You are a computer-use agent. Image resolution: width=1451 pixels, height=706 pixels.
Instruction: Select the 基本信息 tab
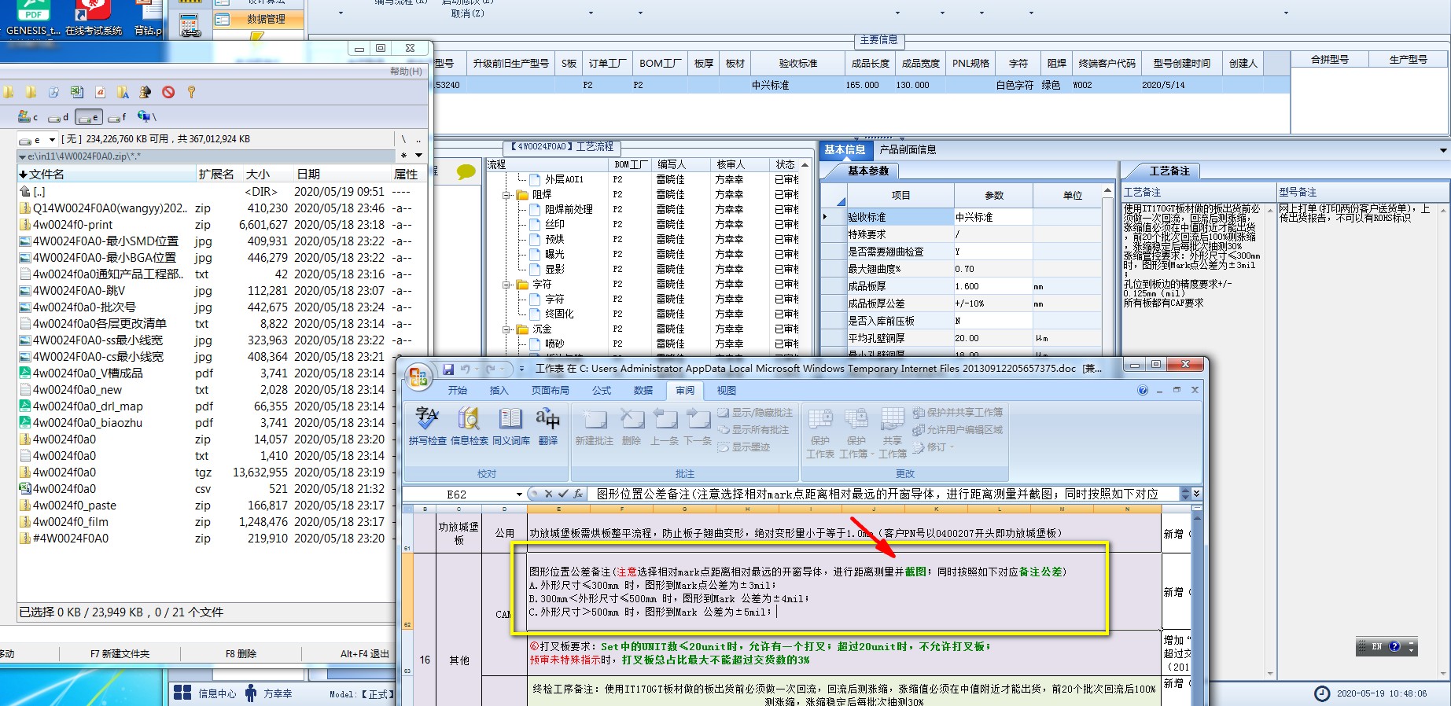[x=845, y=149]
